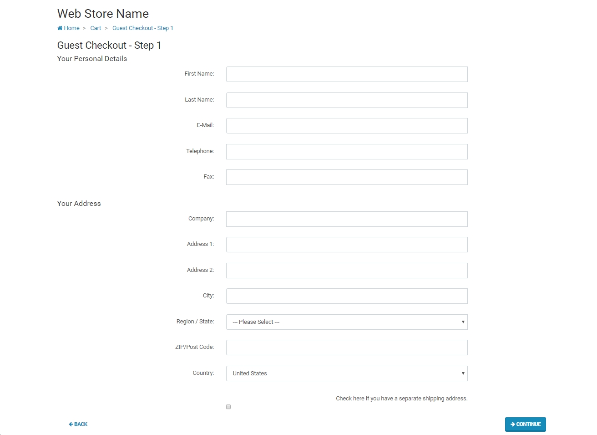The width and height of the screenshot is (597, 435).
Task: Click into the E-Mail input box
Action: (347, 126)
